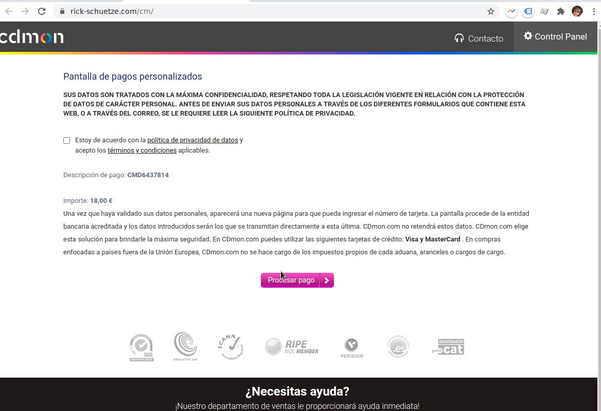Click the Innovative SME badge
Image resolution: width=601 pixels, height=411 pixels.
pos(185,346)
